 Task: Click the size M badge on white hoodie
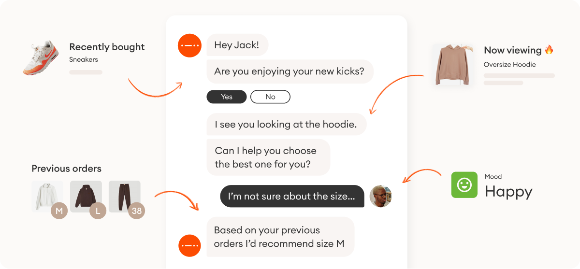[x=59, y=211]
